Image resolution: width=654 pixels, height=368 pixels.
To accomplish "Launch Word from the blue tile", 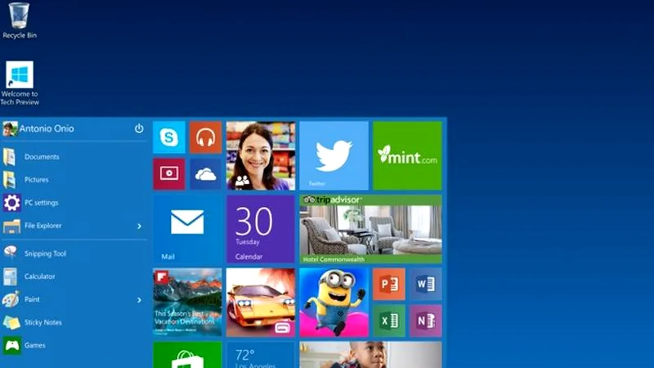I will click(426, 284).
